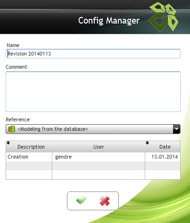Sort the table by Date header
This screenshot has width=190, height=223.
[165, 147]
